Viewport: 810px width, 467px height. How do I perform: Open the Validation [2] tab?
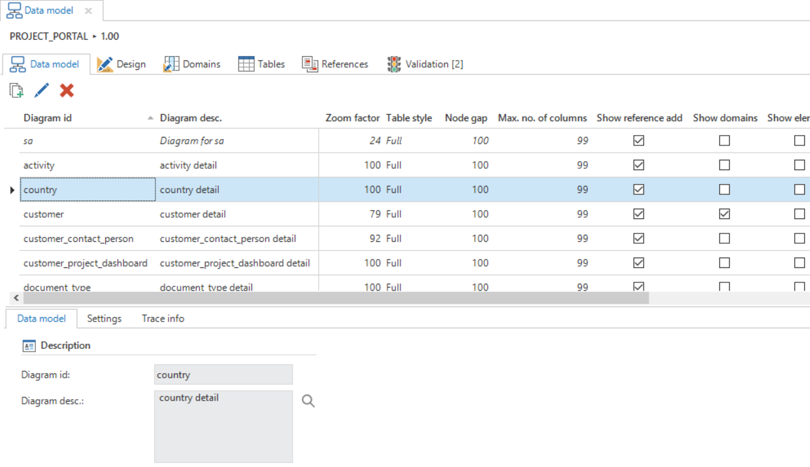coord(425,64)
